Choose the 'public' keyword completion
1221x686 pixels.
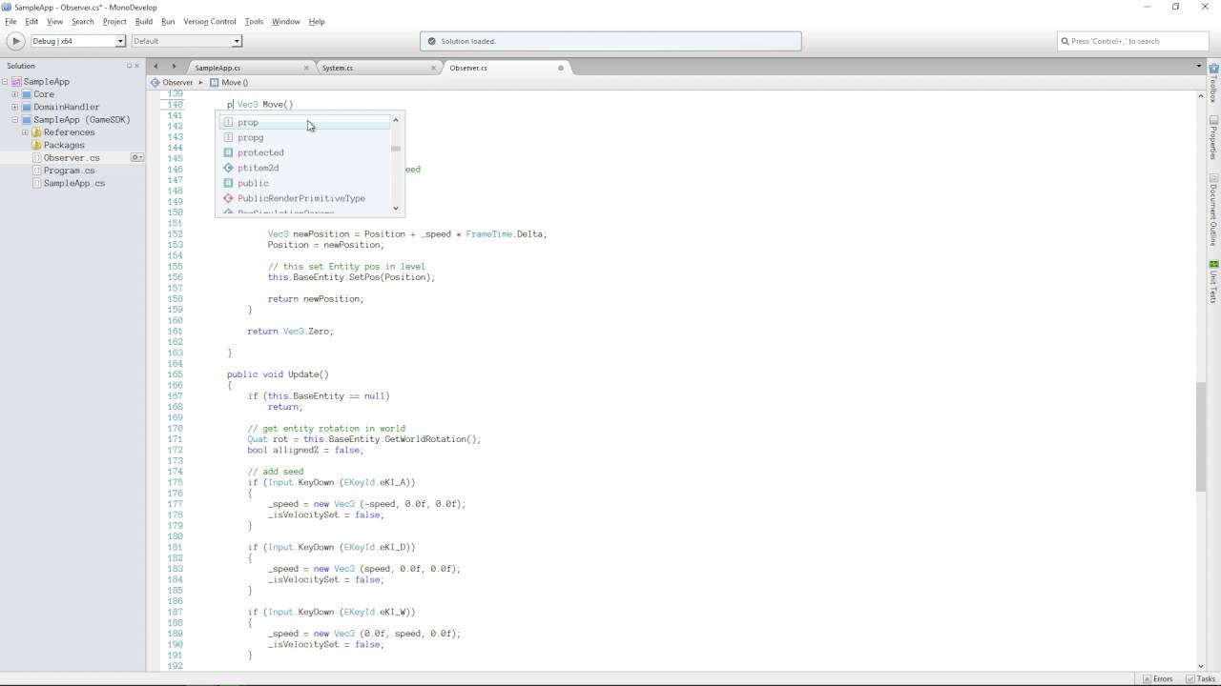point(303,183)
